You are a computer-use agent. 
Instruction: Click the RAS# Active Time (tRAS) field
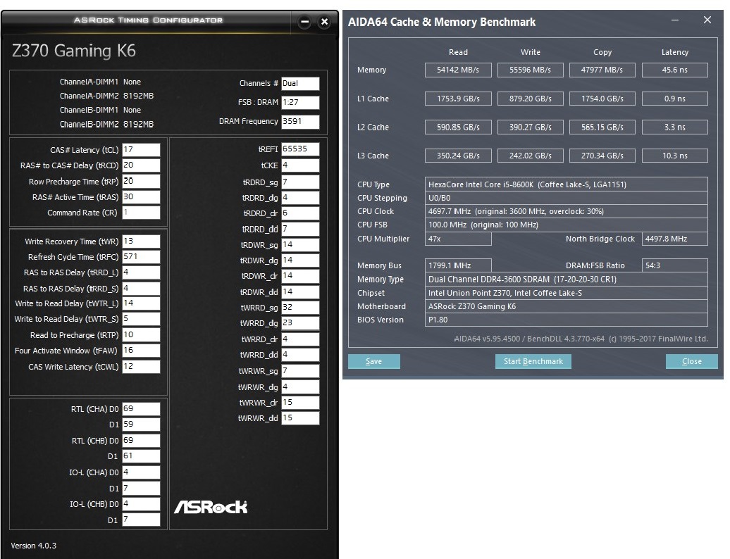[141, 196]
